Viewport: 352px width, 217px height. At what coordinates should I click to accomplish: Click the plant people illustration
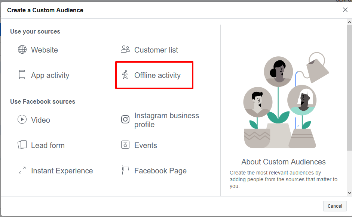(285, 100)
